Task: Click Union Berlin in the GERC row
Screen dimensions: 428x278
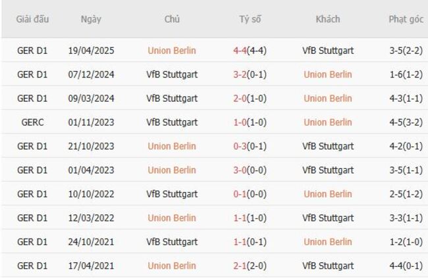Action: (327, 122)
